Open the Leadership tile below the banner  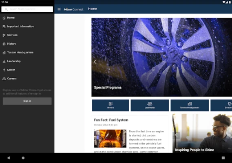[150, 105]
